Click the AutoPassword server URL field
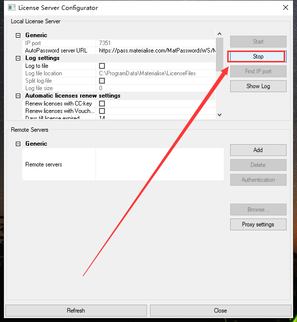This screenshot has height=322, width=297. [x=156, y=51]
